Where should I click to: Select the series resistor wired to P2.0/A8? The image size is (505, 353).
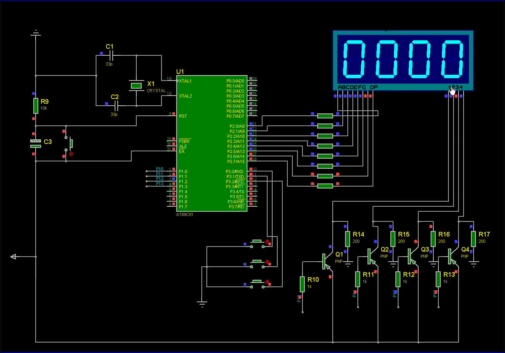(325, 116)
